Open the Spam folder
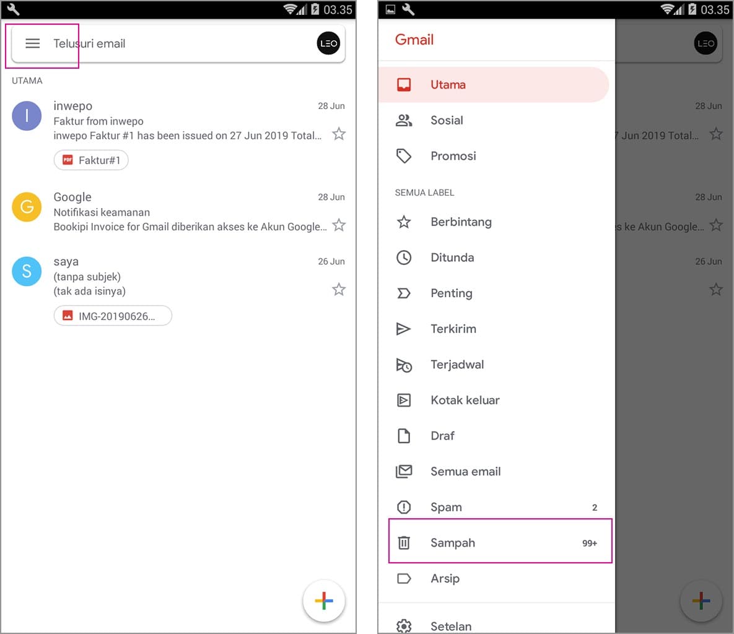734x634 pixels. (x=446, y=507)
